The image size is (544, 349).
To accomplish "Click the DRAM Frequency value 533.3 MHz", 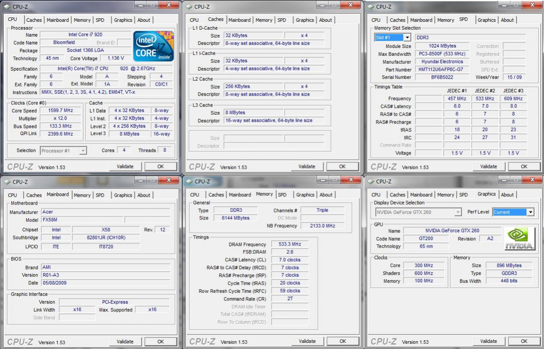I will [x=289, y=245].
